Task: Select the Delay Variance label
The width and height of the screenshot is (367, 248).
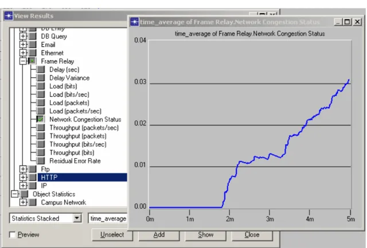Action: [x=69, y=78]
